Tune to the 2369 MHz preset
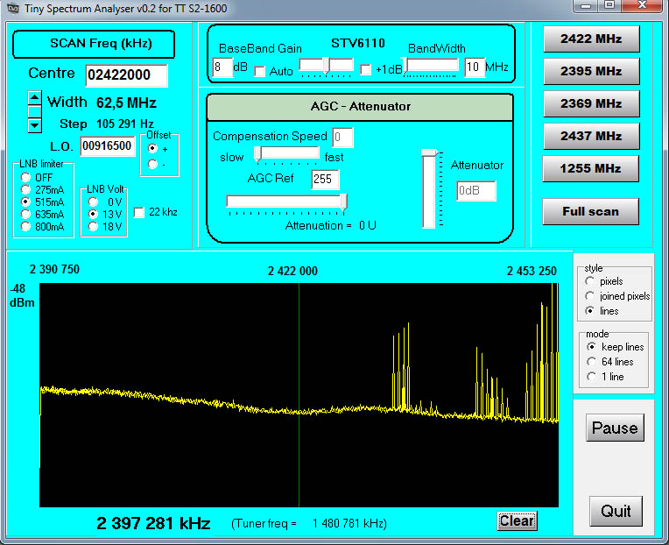669x545 pixels. (591, 103)
